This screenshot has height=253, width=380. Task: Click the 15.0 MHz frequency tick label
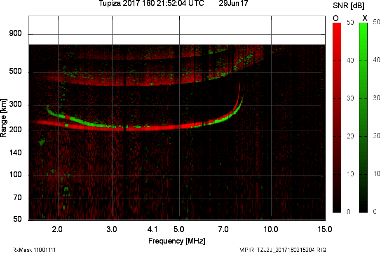coord(325,229)
